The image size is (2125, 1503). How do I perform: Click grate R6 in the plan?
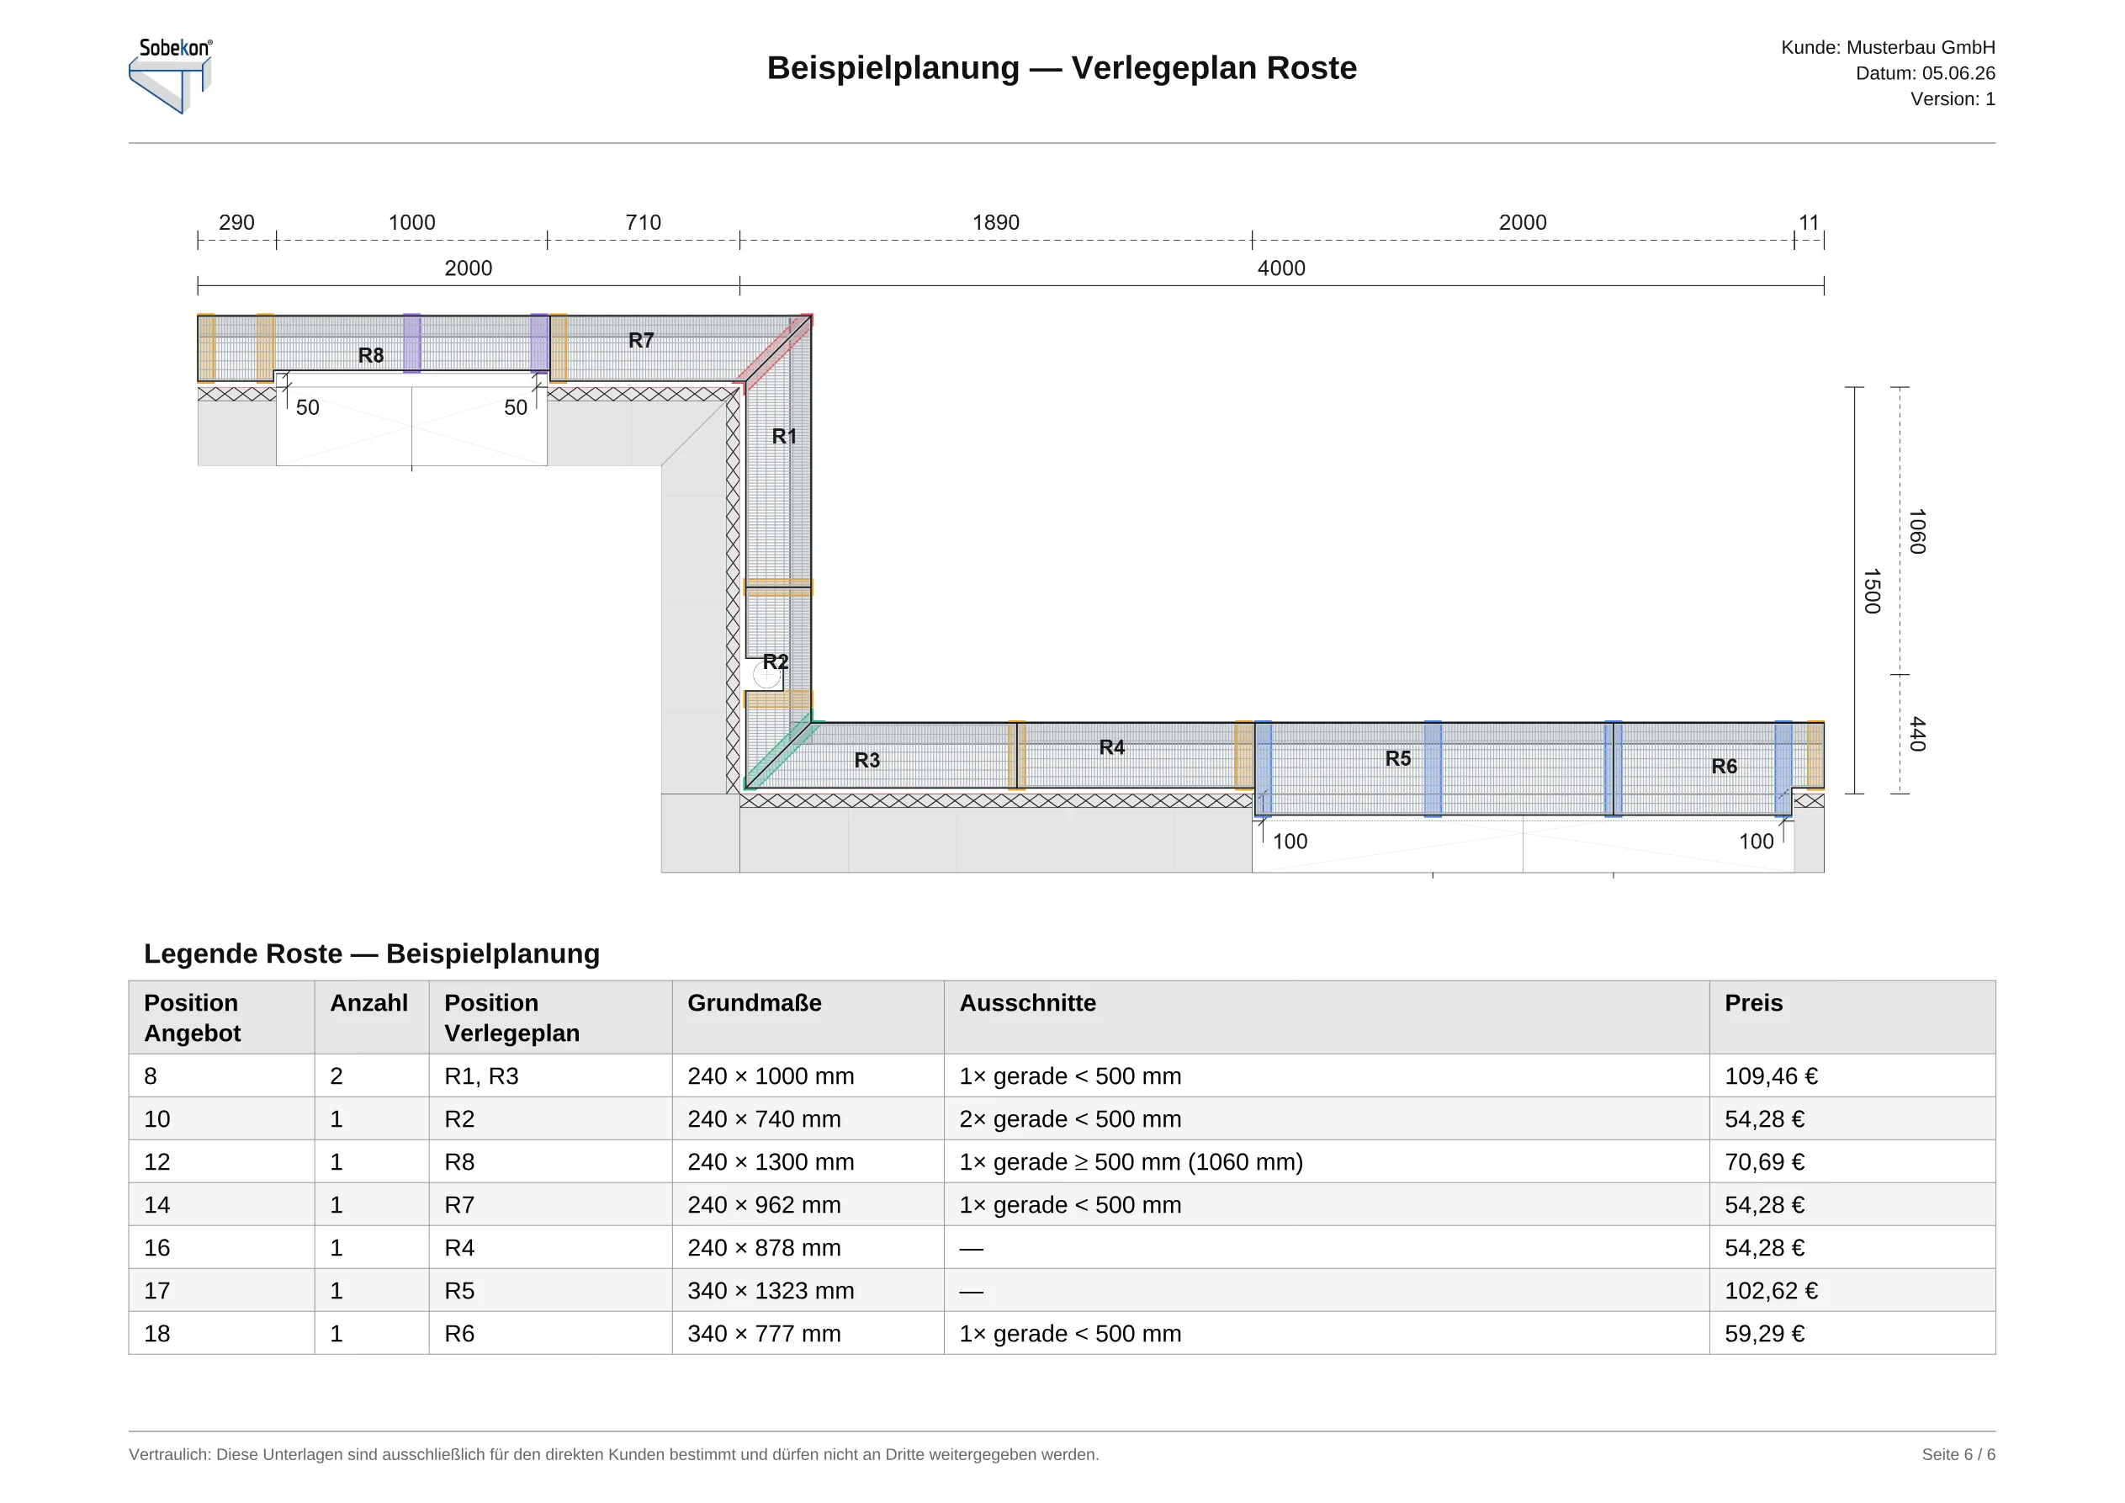click(x=1725, y=767)
